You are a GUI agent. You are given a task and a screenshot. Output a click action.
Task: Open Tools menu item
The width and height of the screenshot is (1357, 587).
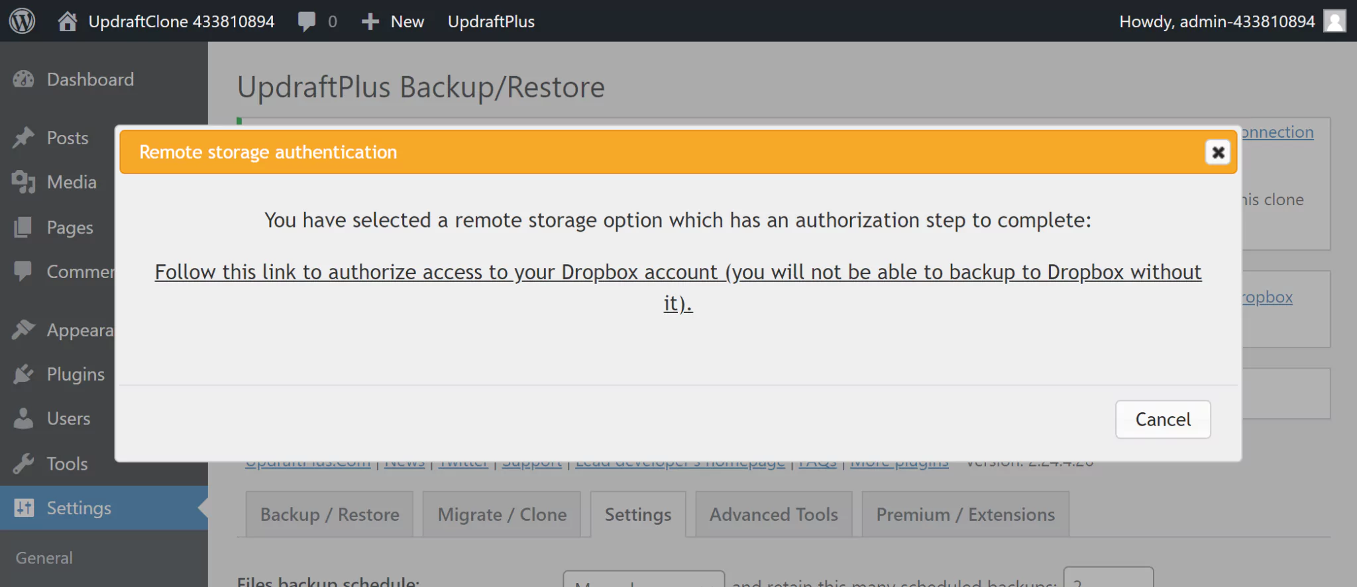coord(67,463)
